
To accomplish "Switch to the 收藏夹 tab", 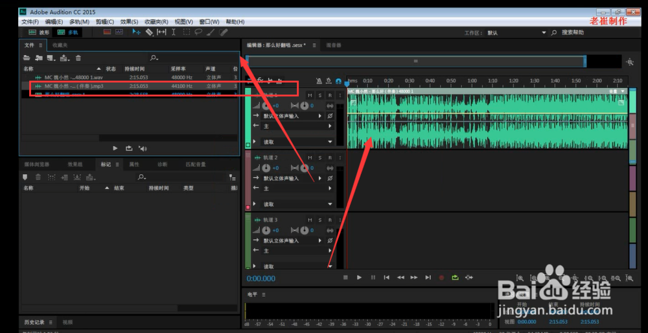I will coord(60,45).
